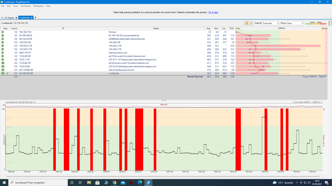Screen dimensions: 332x186
Task: Close the All Targets tab with its X
Action: pos(16,18)
